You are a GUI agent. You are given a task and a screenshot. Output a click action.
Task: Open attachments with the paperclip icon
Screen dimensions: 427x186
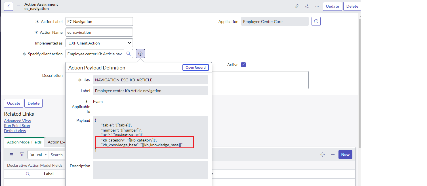tap(296, 6)
